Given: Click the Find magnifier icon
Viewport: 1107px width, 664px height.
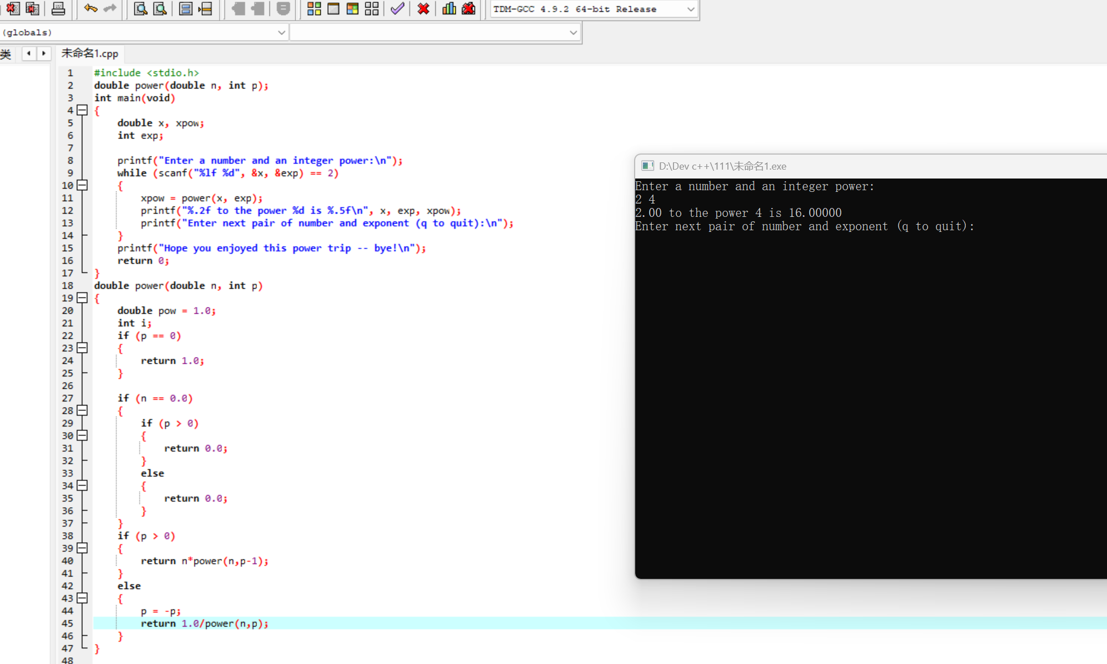Looking at the screenshot, I should (x=141, y=8).
